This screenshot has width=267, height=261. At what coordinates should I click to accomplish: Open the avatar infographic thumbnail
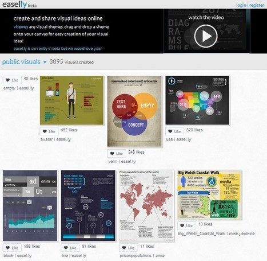pos(71,100)
